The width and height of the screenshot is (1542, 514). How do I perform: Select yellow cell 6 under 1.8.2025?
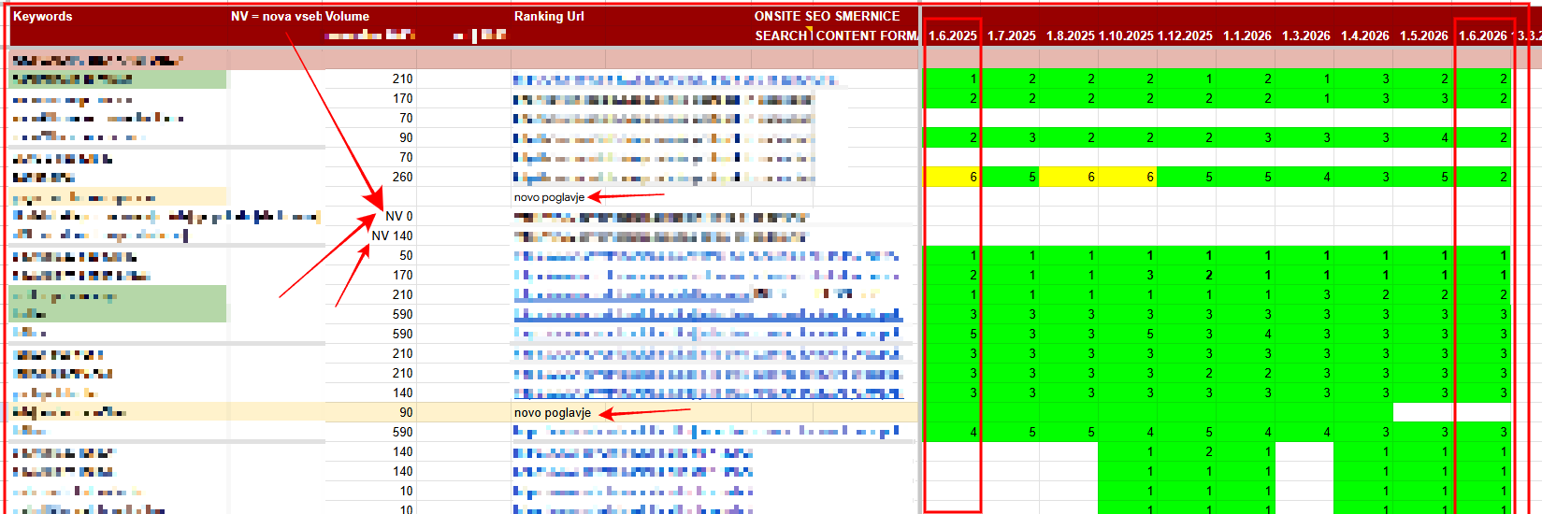pyautogui.click(x=1070, y=177)
